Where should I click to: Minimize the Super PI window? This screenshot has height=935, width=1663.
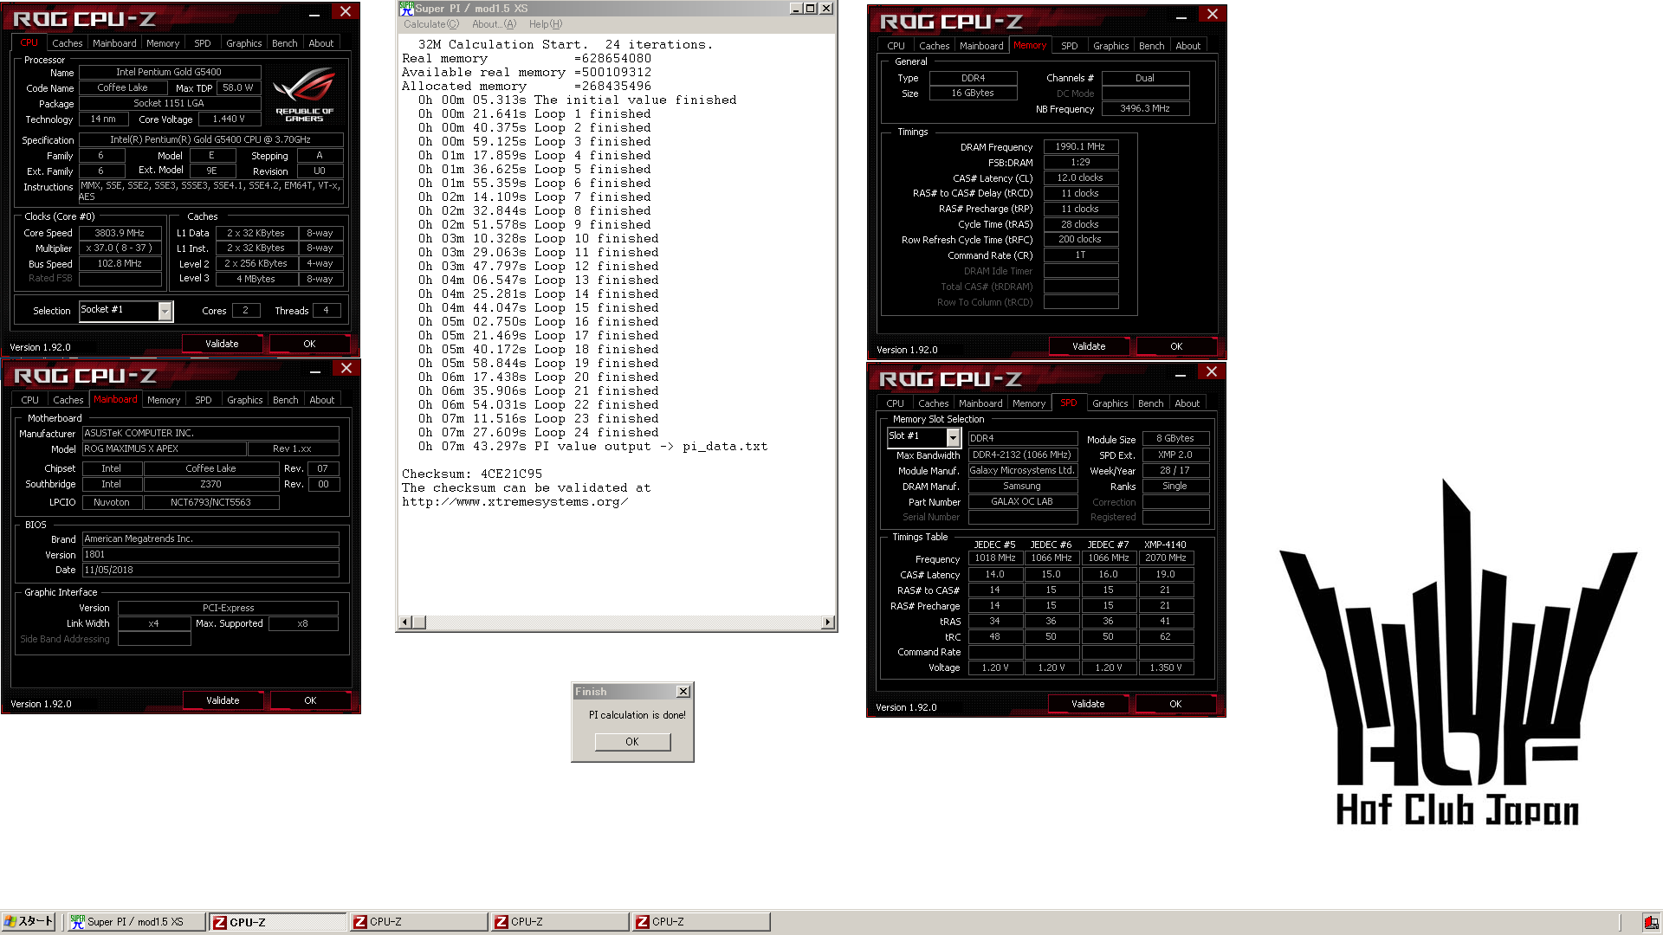click(x=795, y=9)
